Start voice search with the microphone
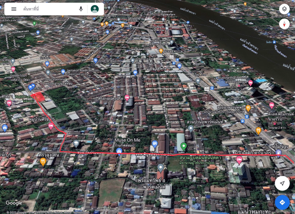 (x=81, y=9)
